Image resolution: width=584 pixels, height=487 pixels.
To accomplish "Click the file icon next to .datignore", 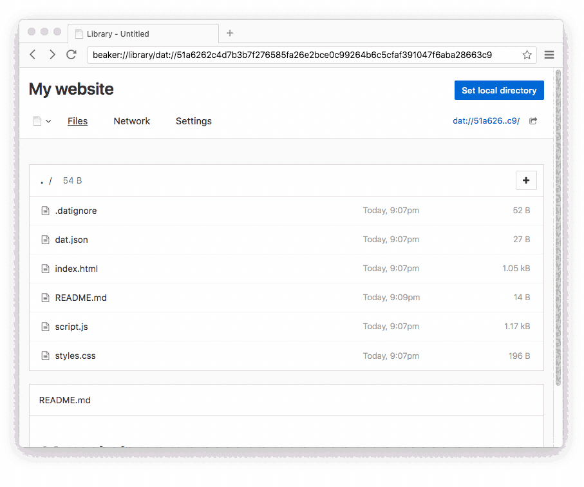I will click(x=45, y=211).
